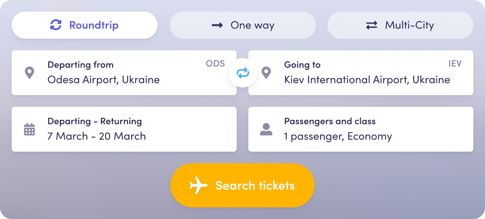The width and height of the screenshot is (485, 219).
Task: Open the Departing - Returning date picker
Action: click(x=124, y=129)
